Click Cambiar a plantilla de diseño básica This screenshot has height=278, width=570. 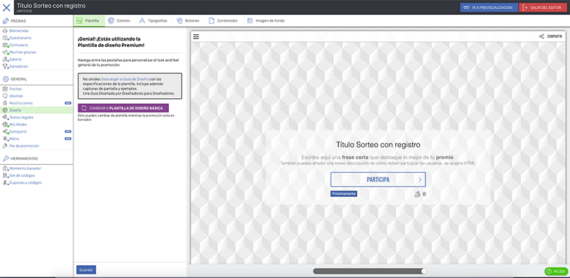click(123, 108)
